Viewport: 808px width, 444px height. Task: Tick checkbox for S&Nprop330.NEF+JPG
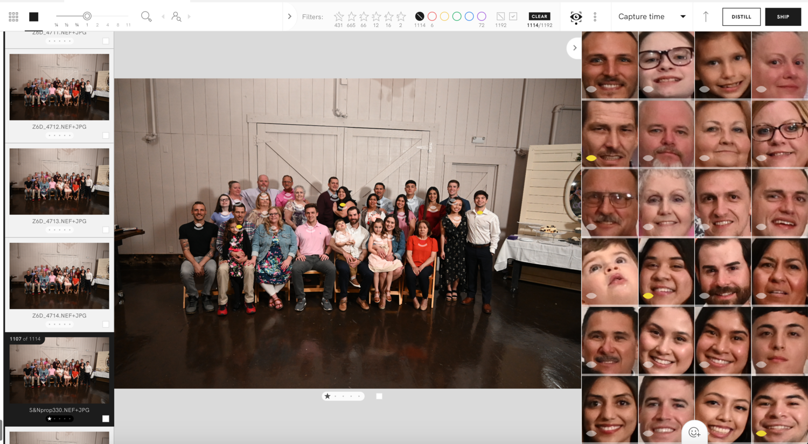click(106, 419)
